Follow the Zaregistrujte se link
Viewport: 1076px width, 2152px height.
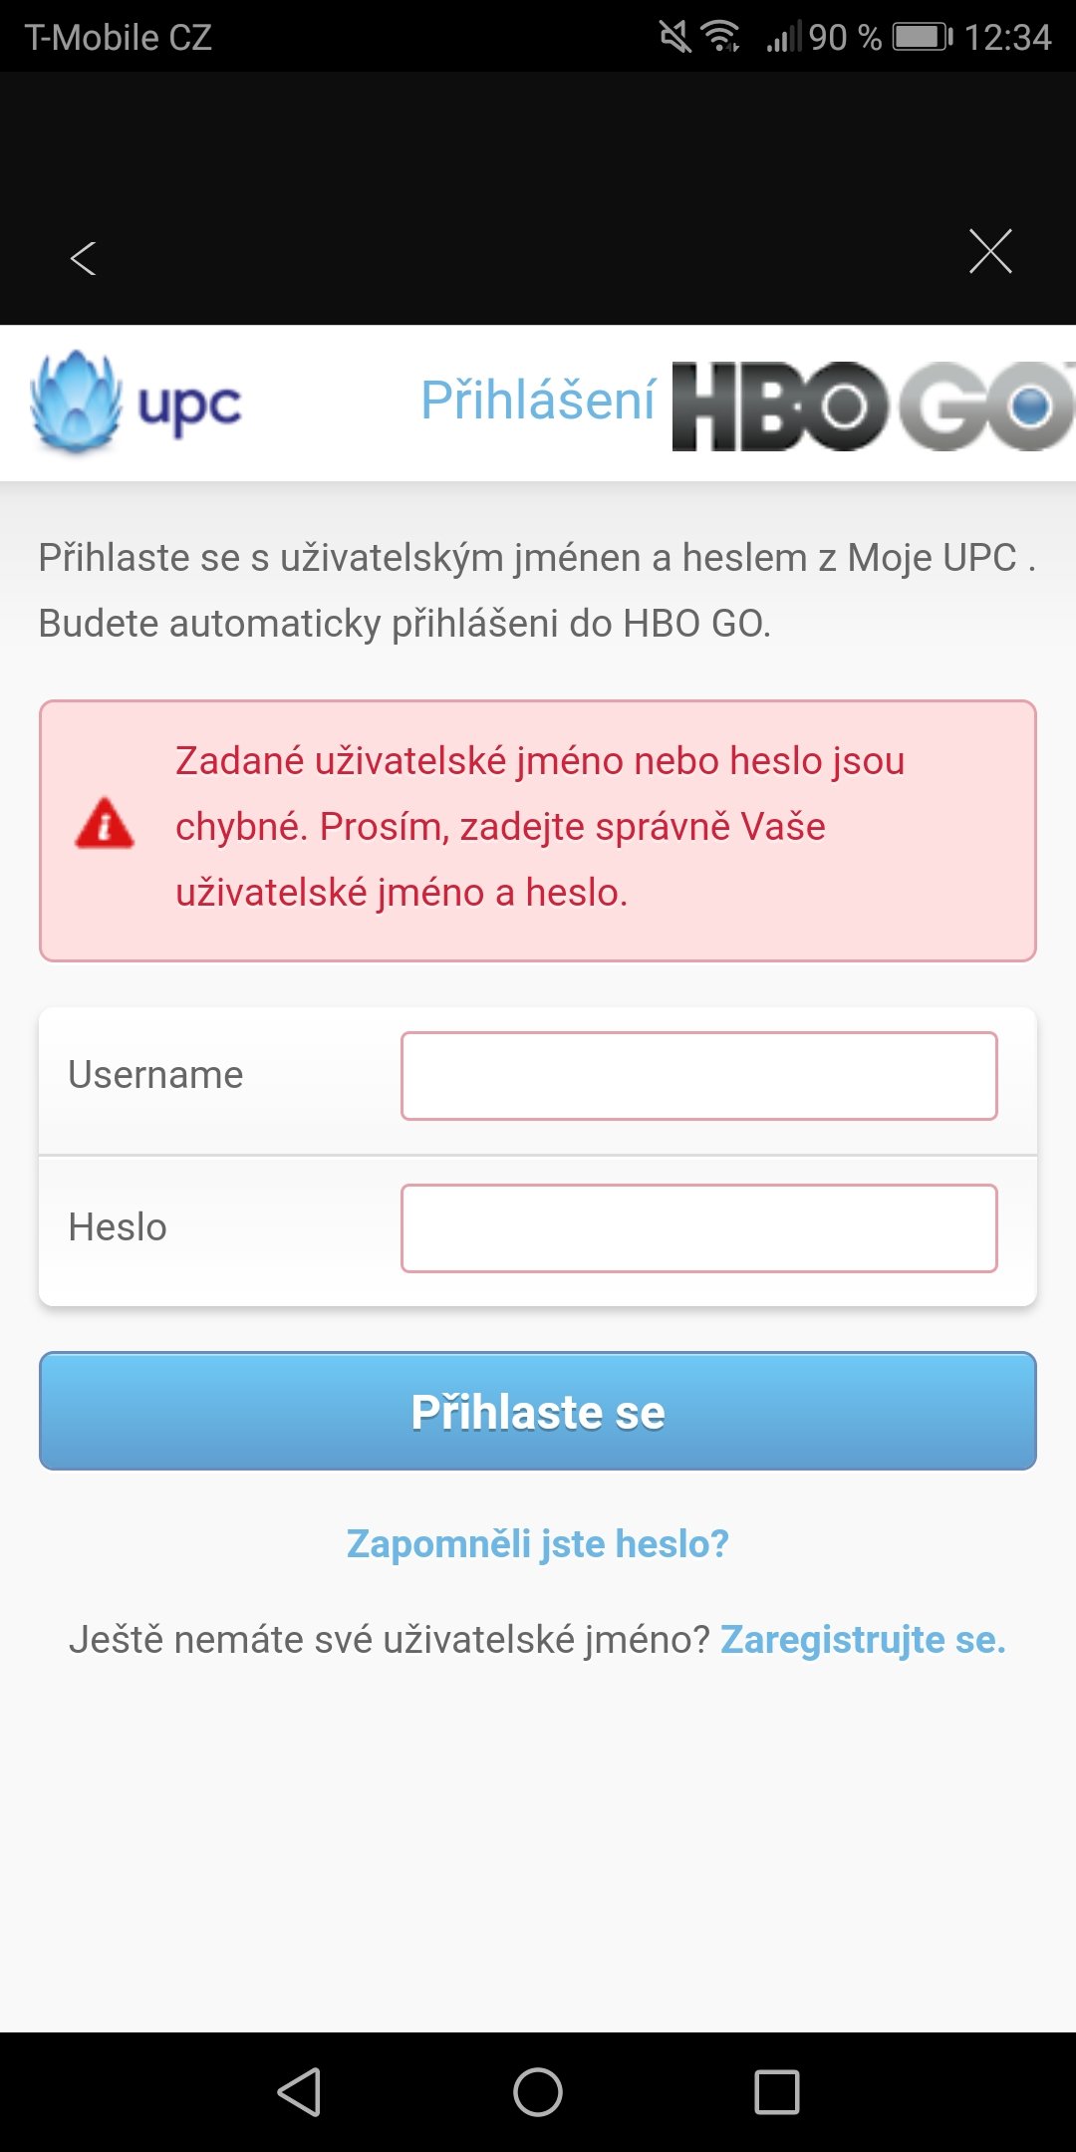click(863, 1639)
